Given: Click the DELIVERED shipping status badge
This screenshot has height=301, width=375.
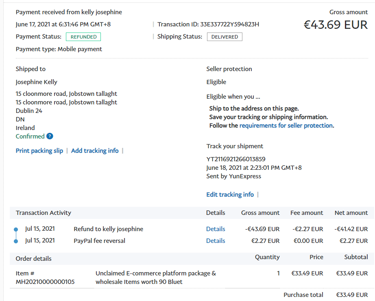Looking at the screenshot, I should click(225, 37).
